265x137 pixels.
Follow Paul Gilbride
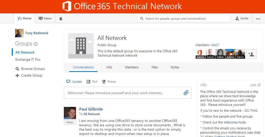[x=70, y=122]
